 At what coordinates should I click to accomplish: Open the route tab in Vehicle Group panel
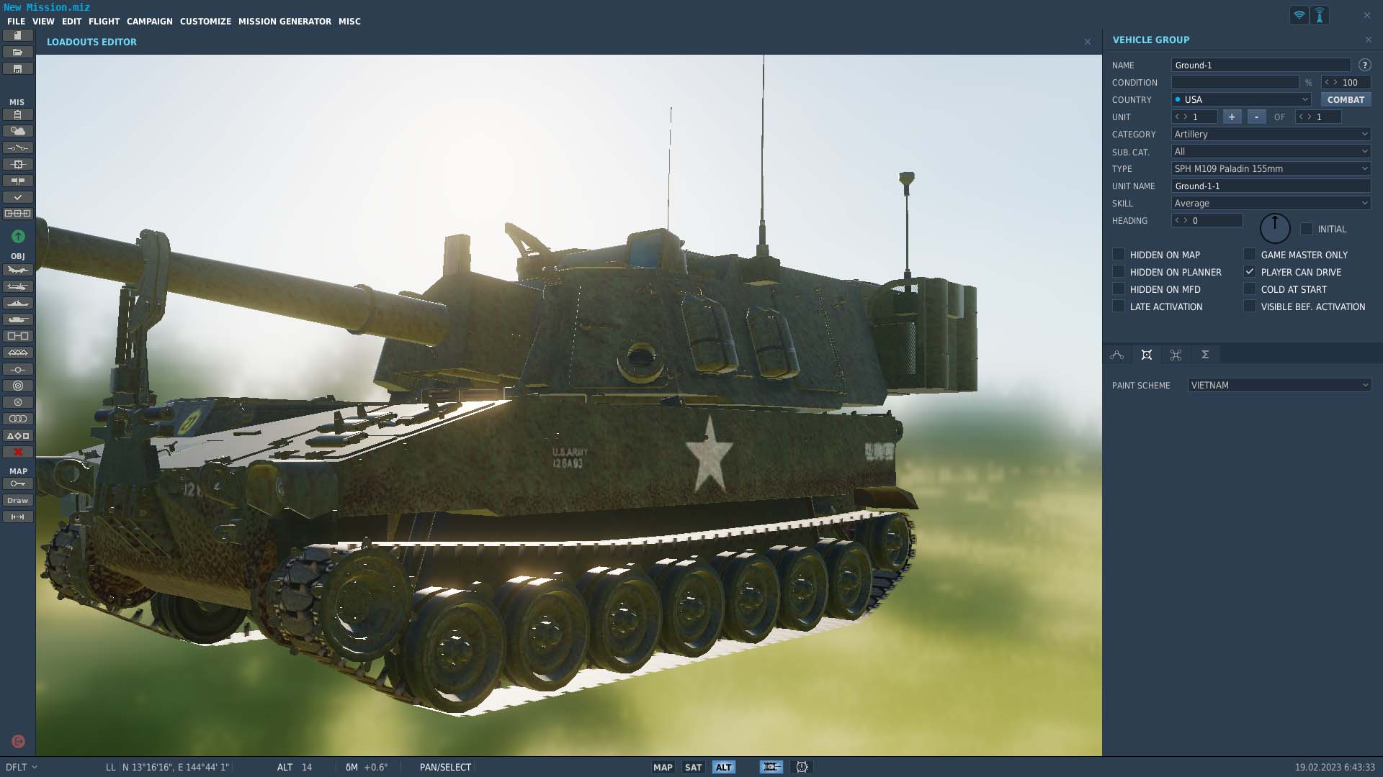click(x=1117, y=354)
